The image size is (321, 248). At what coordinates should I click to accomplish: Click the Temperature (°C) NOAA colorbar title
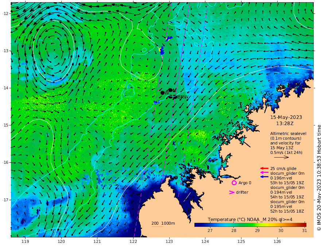(x=250, y=220)
